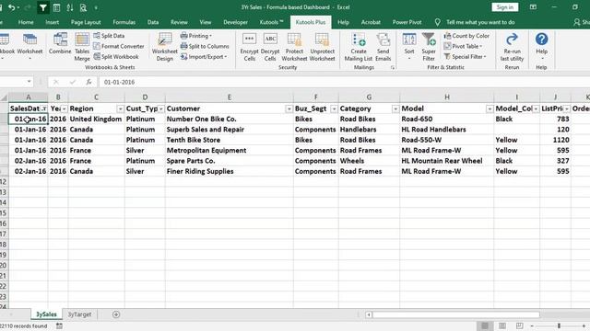
Task: Select the United Kingdom cell
Action: [x=96, y=119]
